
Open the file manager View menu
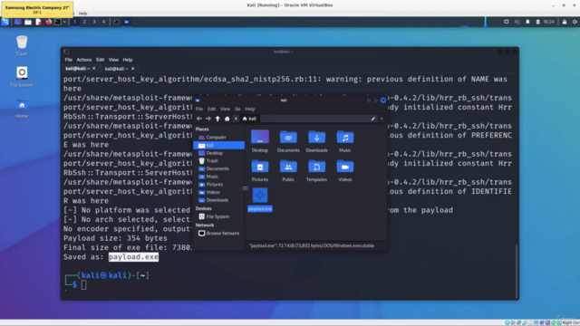coord(225,109)
